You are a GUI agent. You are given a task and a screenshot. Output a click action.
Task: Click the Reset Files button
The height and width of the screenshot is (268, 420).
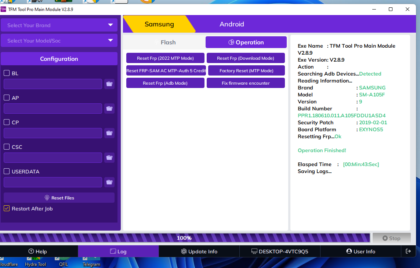(x=59, y=198)
